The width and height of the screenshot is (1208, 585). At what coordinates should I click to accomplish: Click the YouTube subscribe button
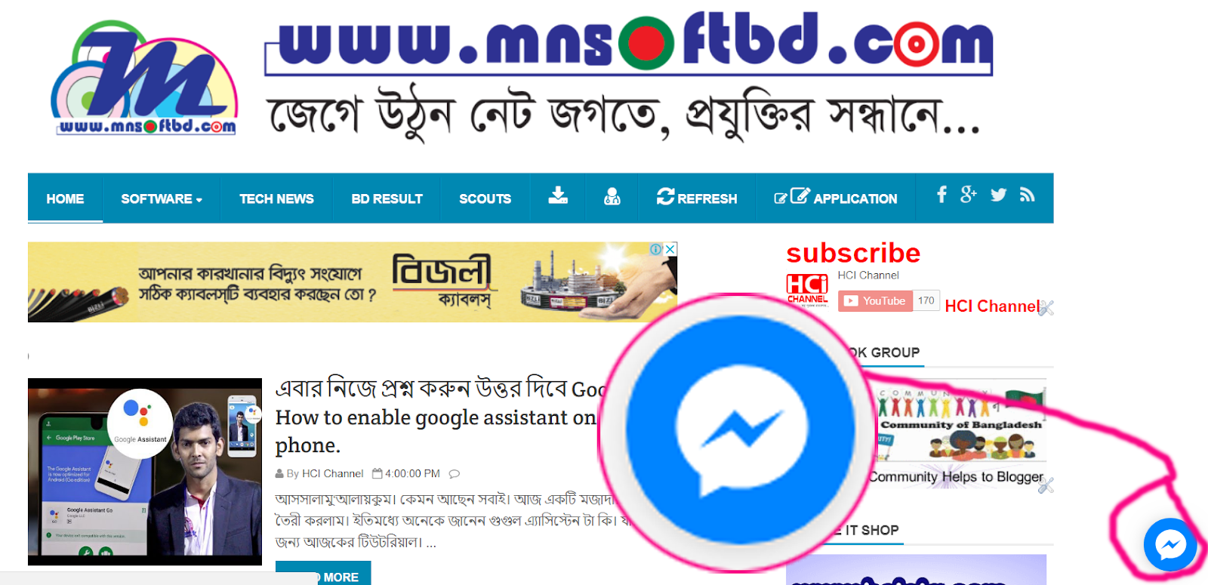tap(875, 300)
